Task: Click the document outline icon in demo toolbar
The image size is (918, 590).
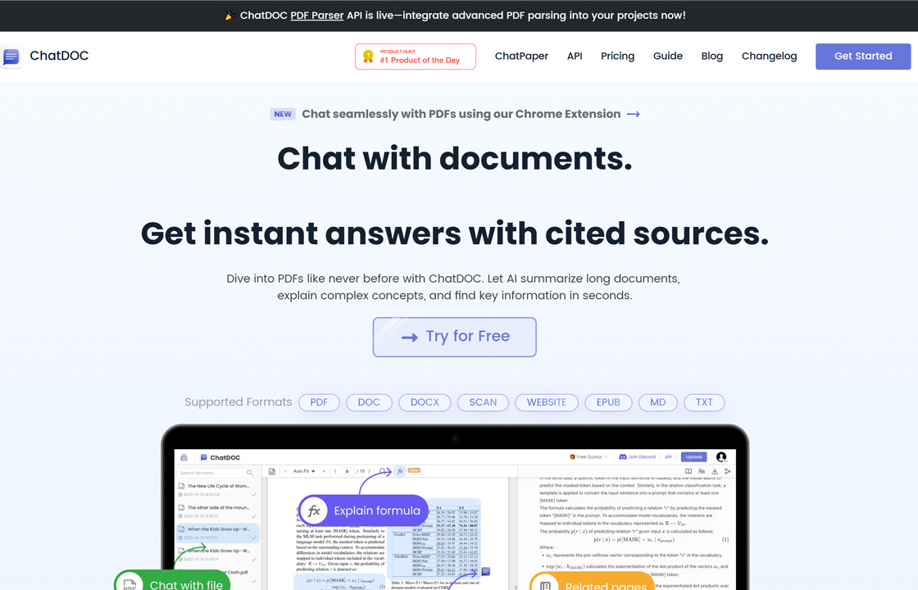Action: [271, 471]
